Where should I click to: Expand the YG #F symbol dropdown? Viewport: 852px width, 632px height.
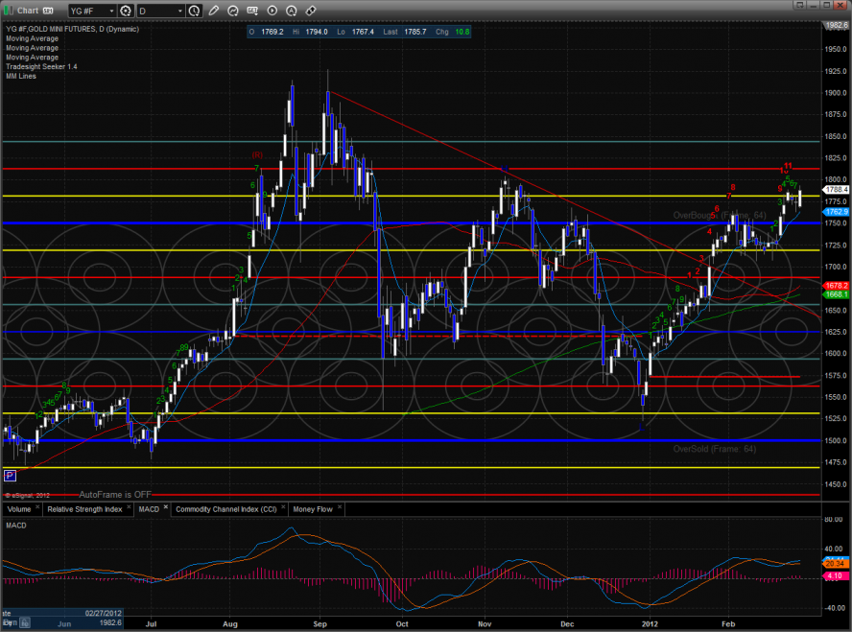[x=109, y=12]
